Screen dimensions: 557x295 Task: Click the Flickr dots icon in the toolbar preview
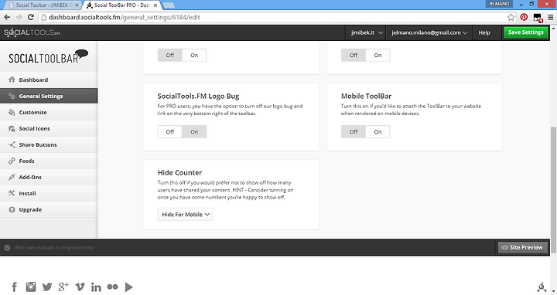pos(113,287)
